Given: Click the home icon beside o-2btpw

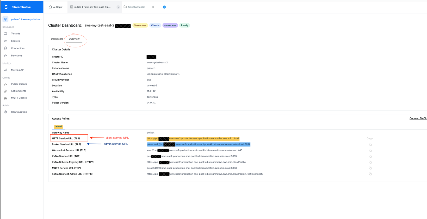Looking at the screenshot, I should coord(50,7).
